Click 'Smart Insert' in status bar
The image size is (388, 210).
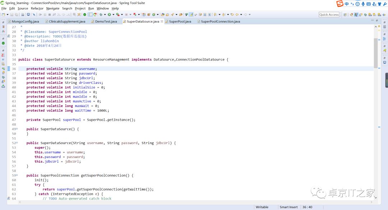click(288, 207)
